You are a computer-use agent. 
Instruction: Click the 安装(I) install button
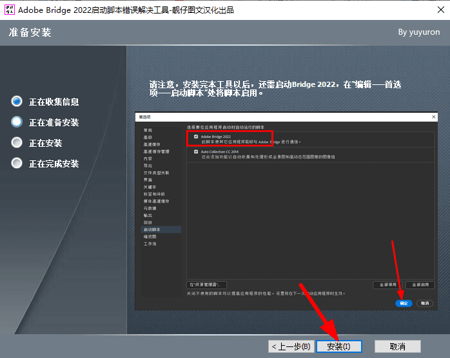(339, 346)
